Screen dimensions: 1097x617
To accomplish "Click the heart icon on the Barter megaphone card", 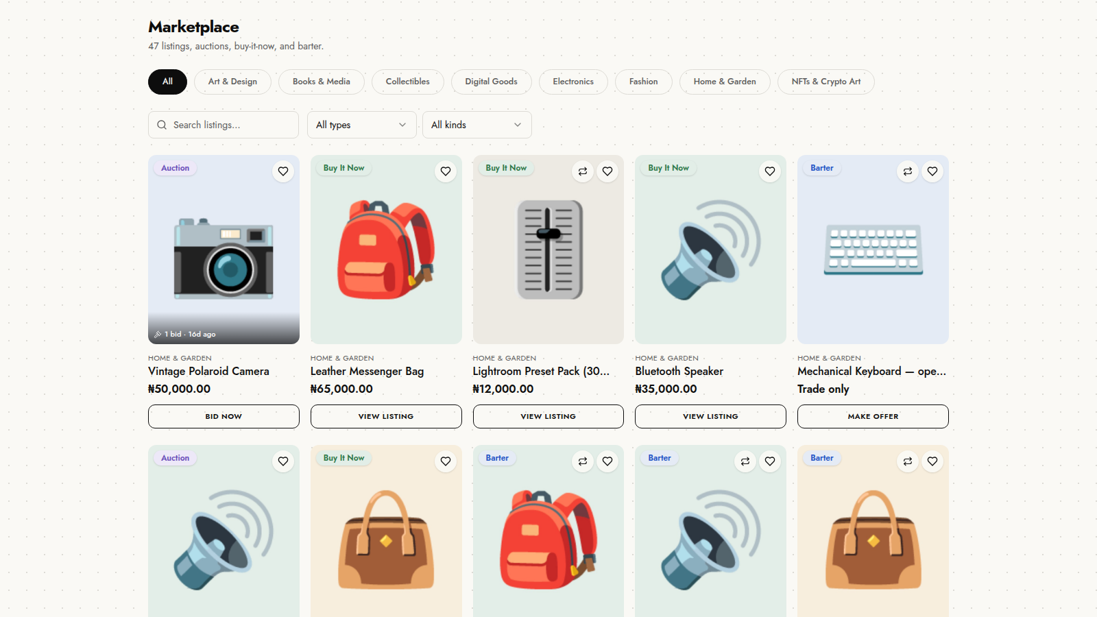I will tap(770, 461).
